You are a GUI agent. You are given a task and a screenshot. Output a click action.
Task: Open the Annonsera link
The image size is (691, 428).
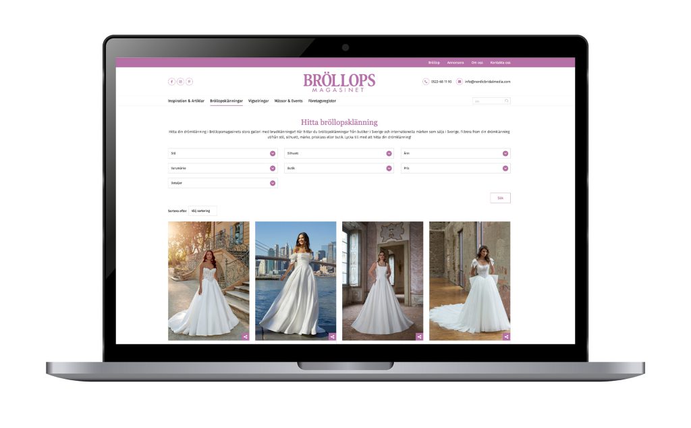pyautogui.click(x=455, y=63)
